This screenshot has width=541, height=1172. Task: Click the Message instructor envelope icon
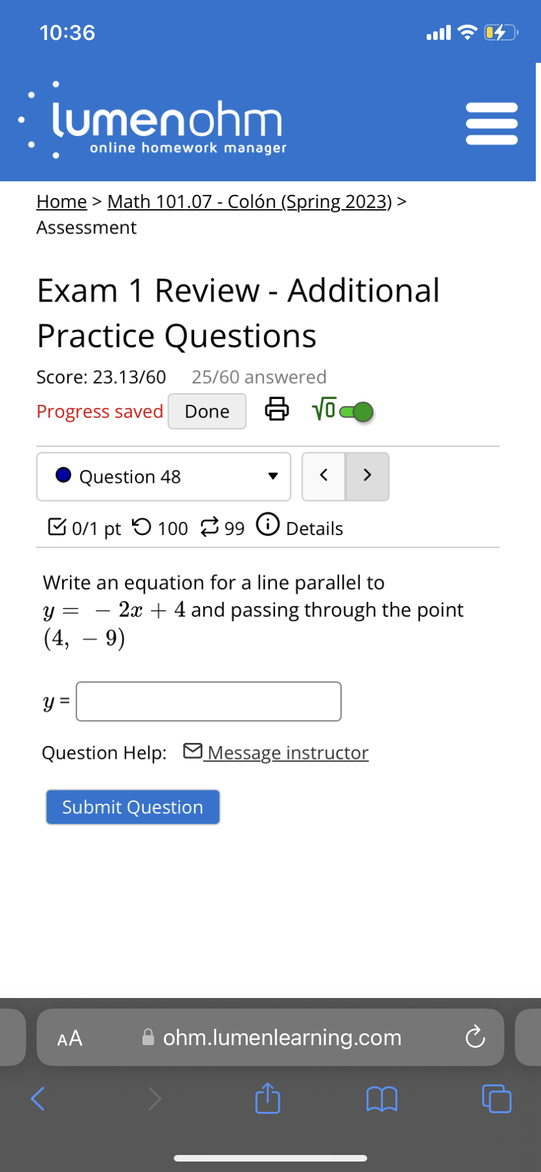click(x=193, y=751)
